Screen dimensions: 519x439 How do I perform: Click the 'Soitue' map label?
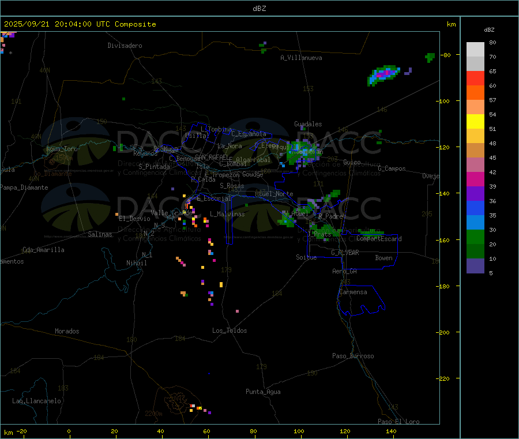[x=306, y=257]
